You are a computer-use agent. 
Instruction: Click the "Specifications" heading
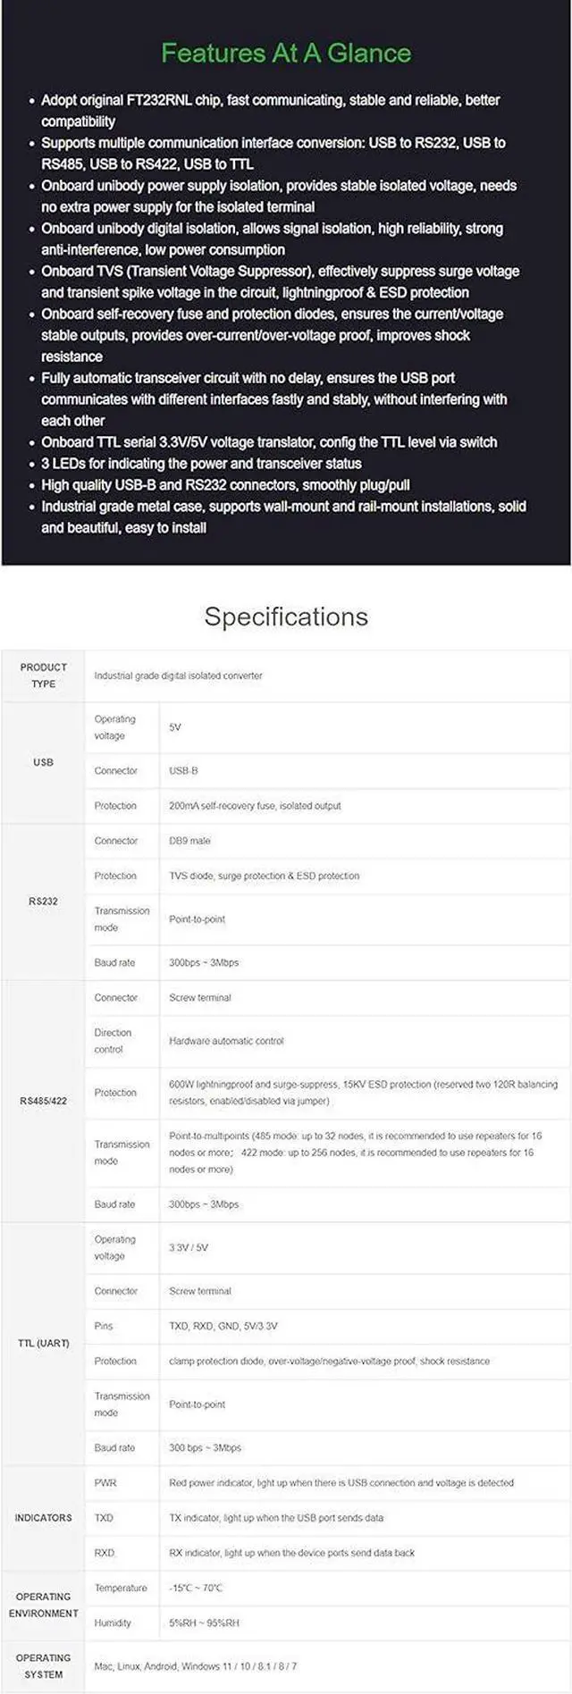(x=286, y=616)
